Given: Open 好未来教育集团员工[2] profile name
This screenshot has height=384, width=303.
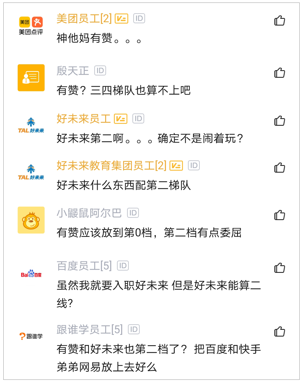Looking at the screenshot, I should coord(111,166).
